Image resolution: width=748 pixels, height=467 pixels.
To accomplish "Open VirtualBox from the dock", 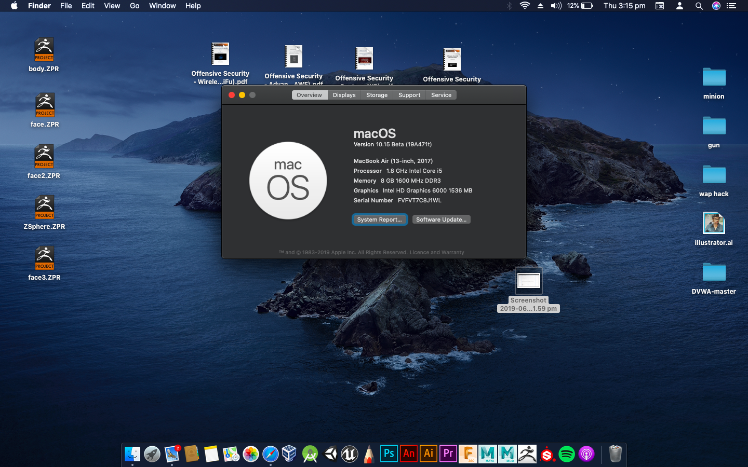I will [x=289, y=454].
